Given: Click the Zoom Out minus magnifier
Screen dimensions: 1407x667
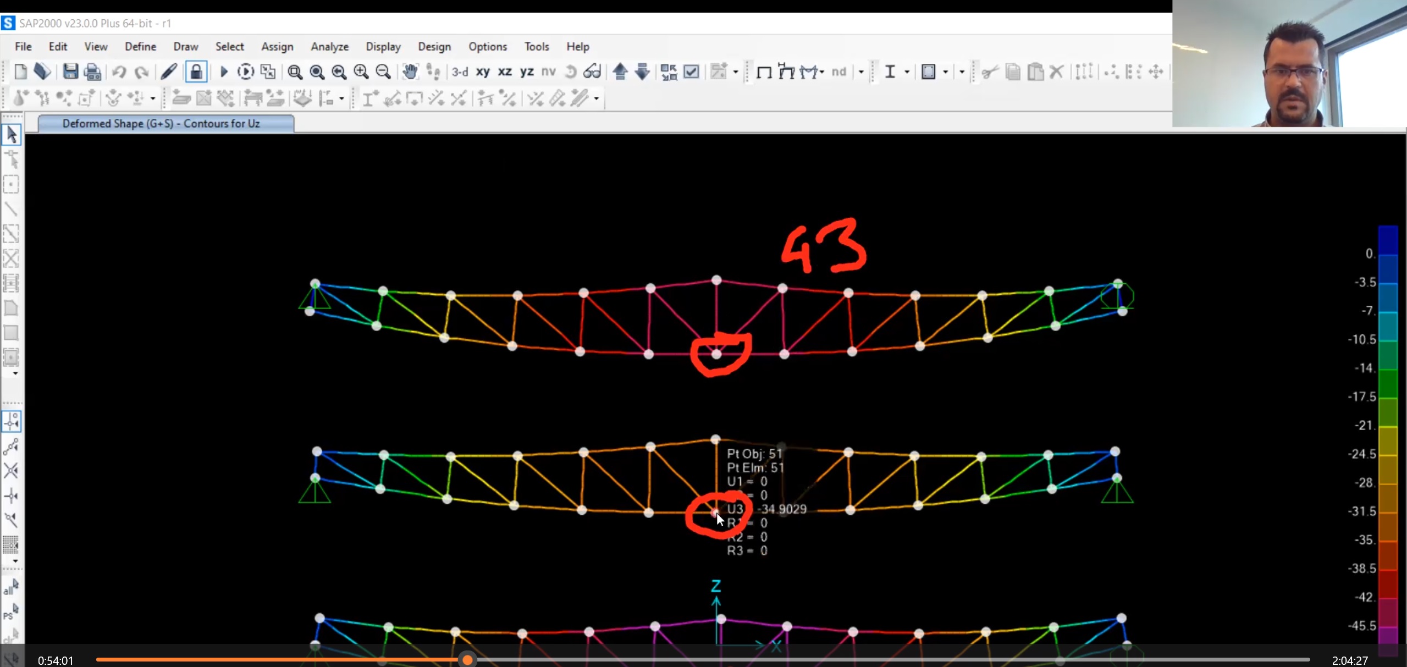Looking at the screenshot, I should point(383,71).
